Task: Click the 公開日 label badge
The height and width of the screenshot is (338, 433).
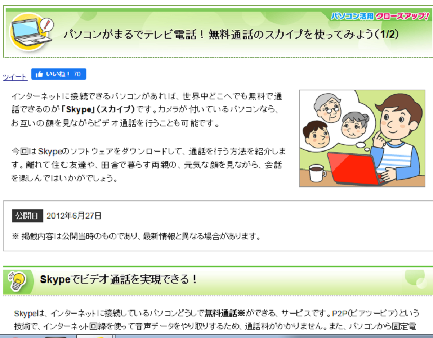Action: click(x=28, y=216)
